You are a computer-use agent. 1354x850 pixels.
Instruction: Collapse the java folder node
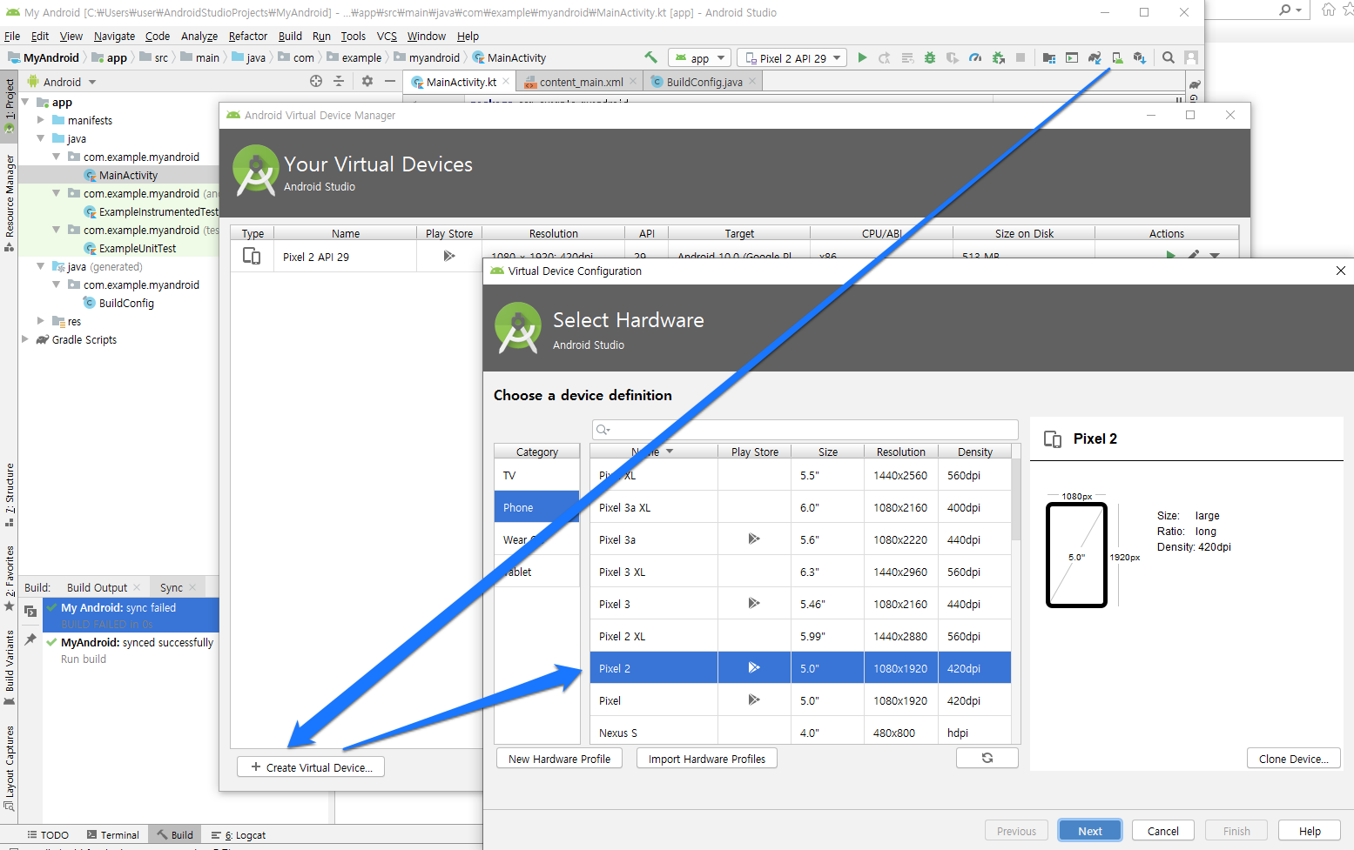(40, 138)
